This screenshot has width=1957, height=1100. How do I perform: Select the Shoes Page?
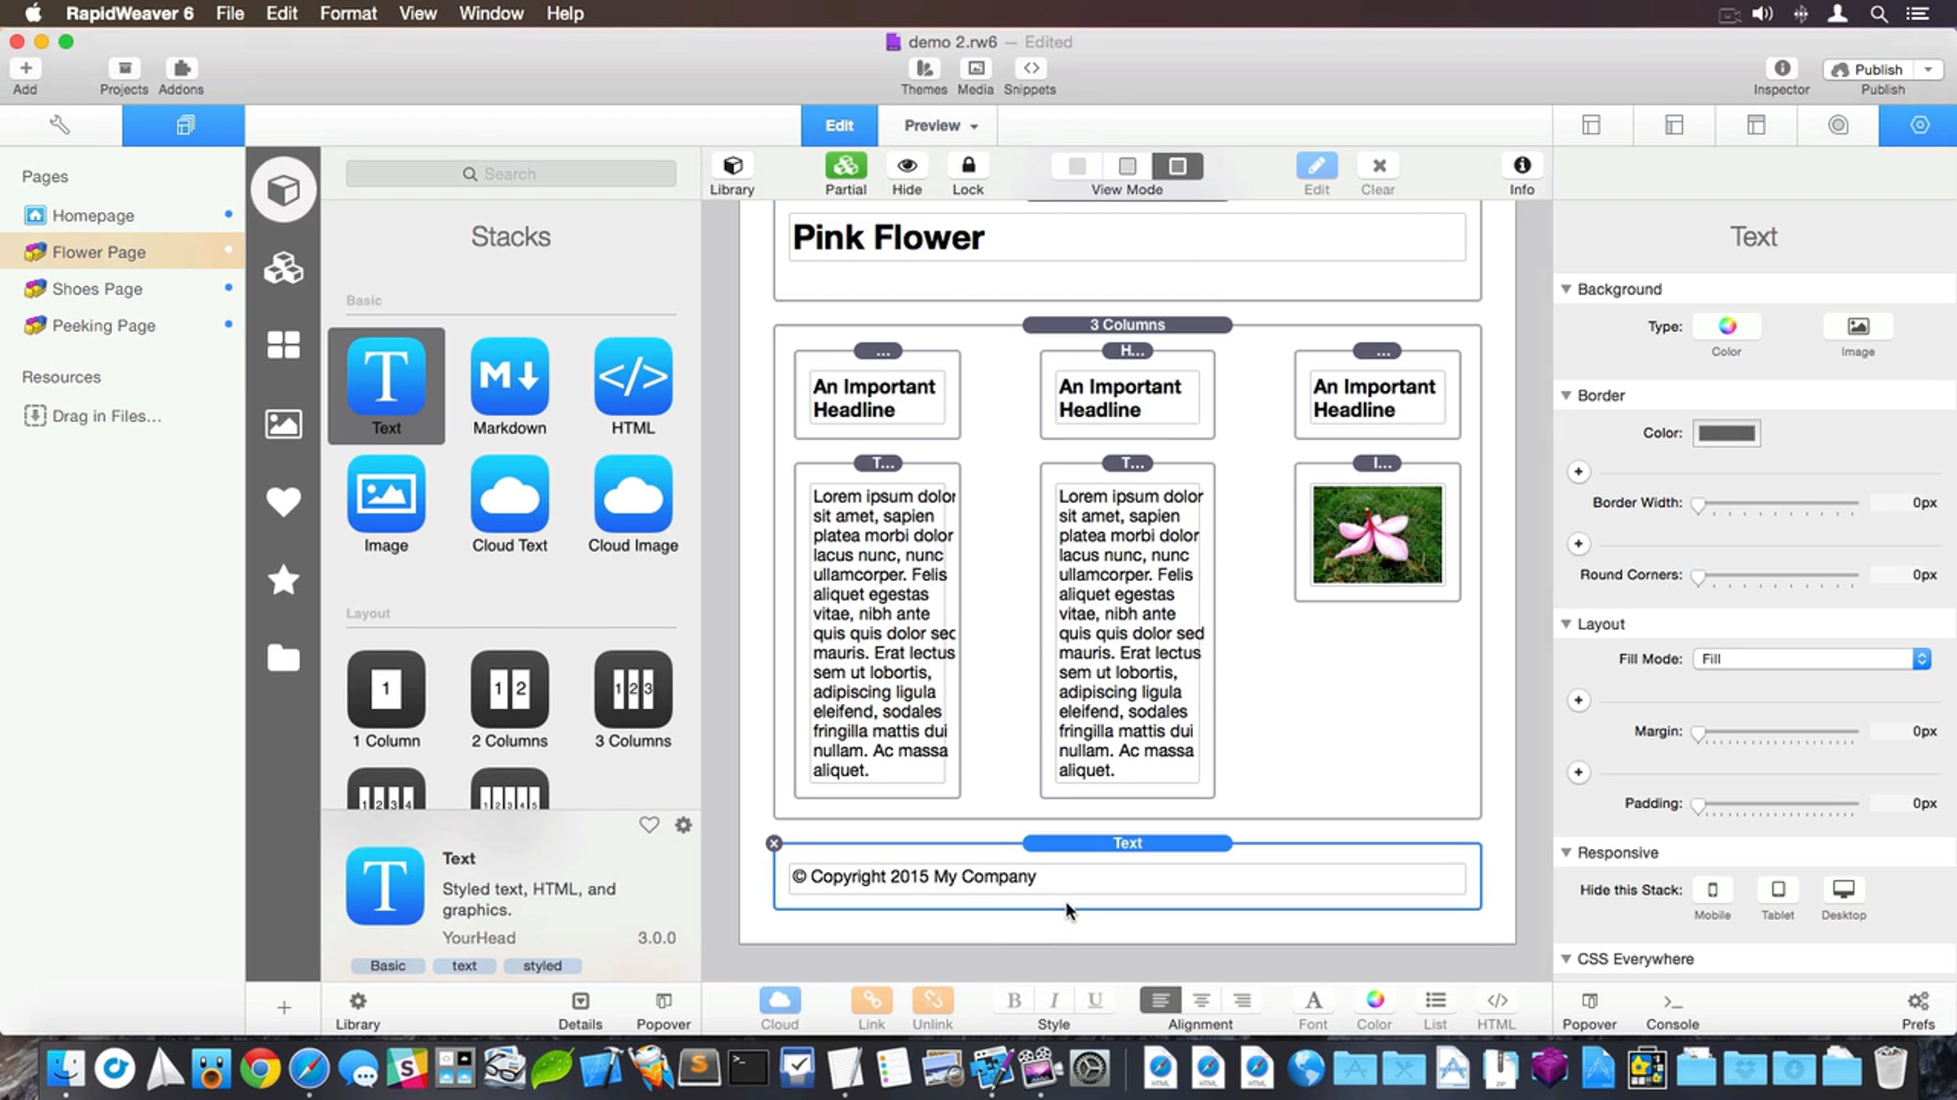[122, 288]
